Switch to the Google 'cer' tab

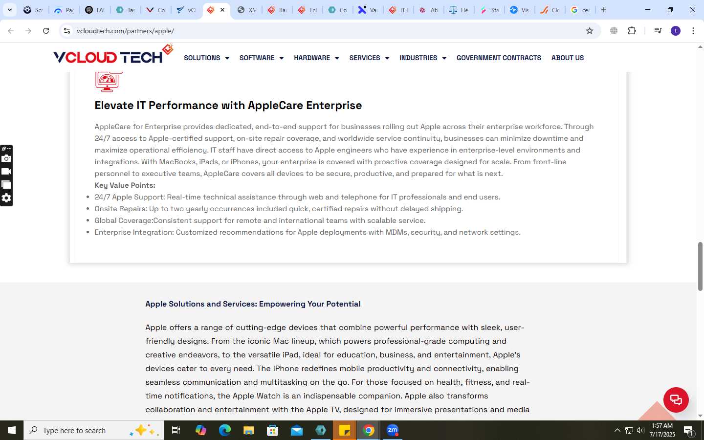click(x=580, y=10)
